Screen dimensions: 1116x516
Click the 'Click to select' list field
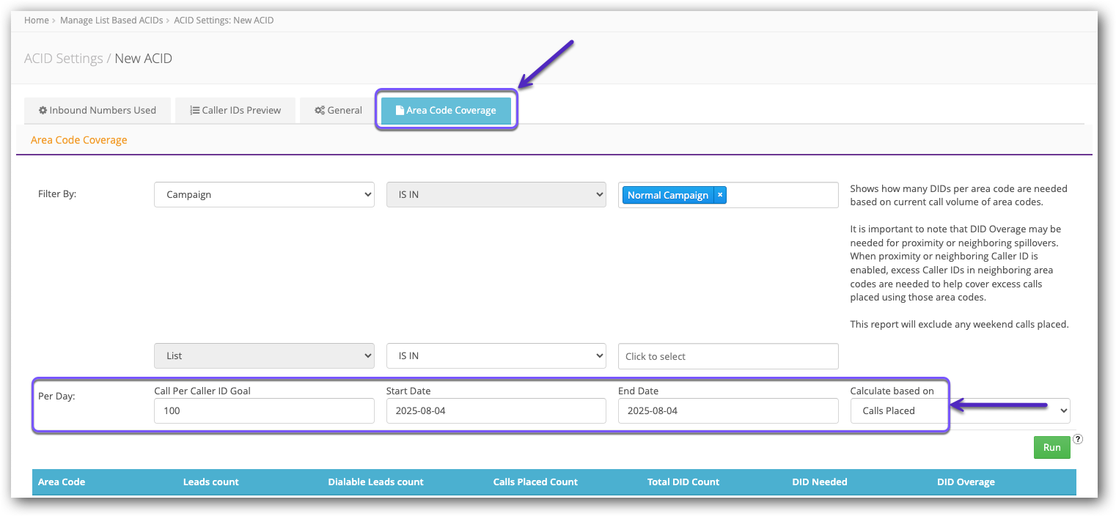pos(727,356)
